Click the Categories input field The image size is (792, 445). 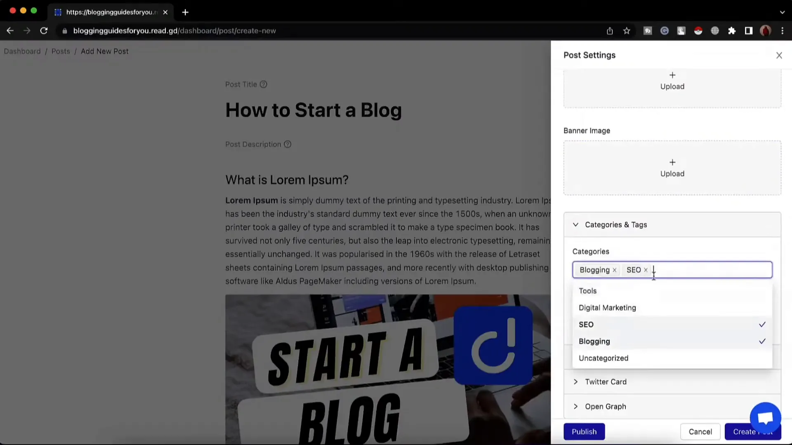[x=672, y=270]
